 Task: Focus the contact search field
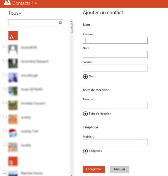click(36, 23)
